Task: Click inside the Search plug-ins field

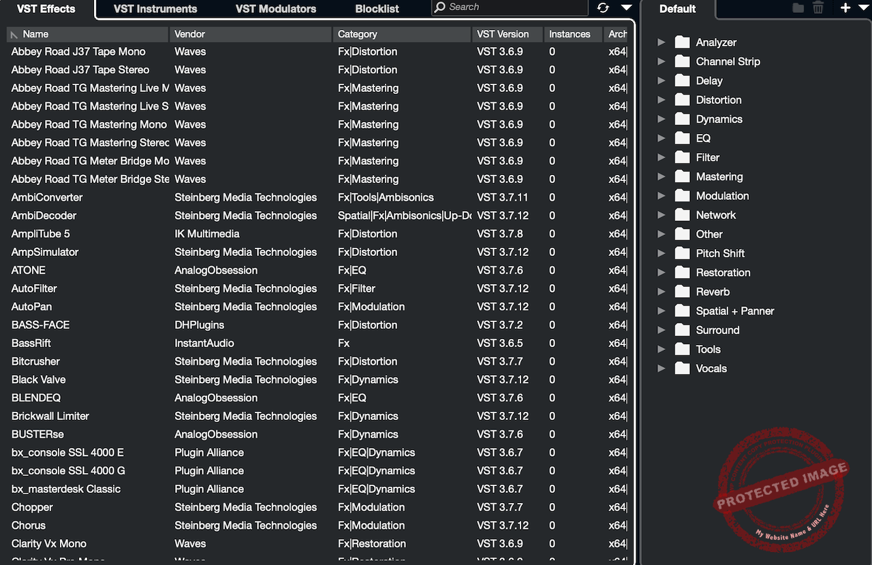Action: pos(510,7)
